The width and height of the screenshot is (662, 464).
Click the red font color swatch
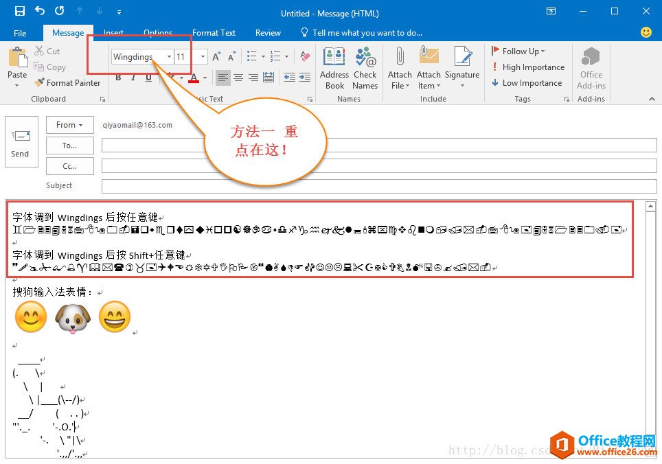194,78
